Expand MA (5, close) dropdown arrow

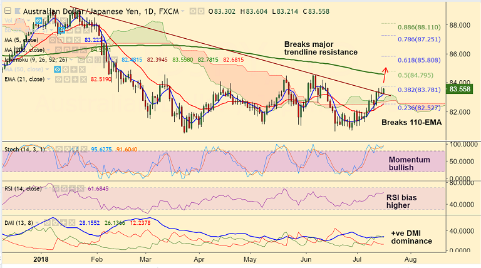43,40
